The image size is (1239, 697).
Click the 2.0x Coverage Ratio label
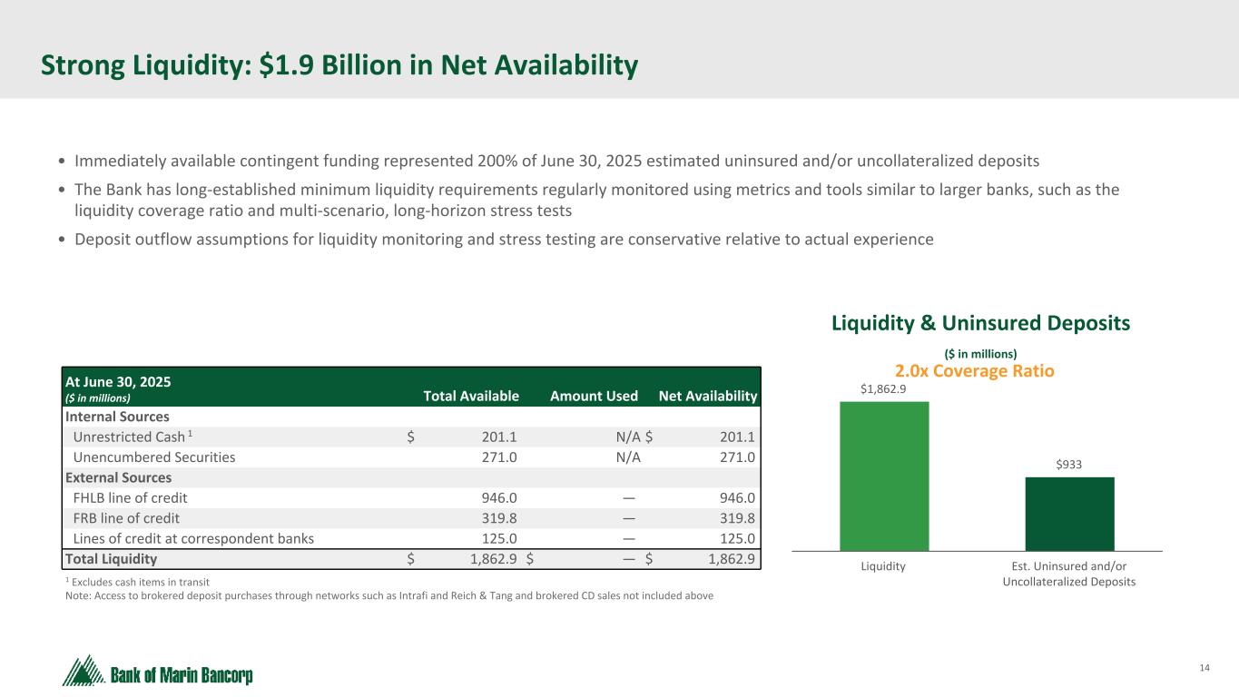tap(974, 371)
